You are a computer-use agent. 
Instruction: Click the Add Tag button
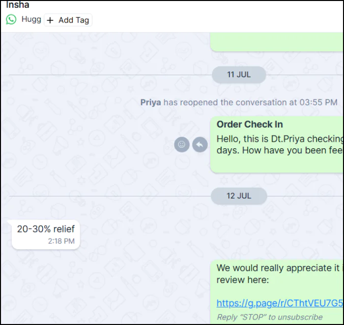(x=68, y=20)
